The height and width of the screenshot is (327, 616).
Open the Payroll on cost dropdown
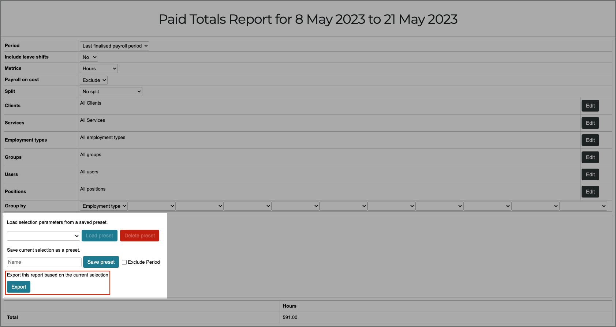94,80
